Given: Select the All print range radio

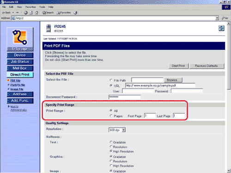Looking at the screenshot, I should click(x=111, y=110).
